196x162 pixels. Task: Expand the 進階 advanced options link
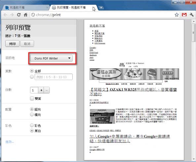point(10,142)
